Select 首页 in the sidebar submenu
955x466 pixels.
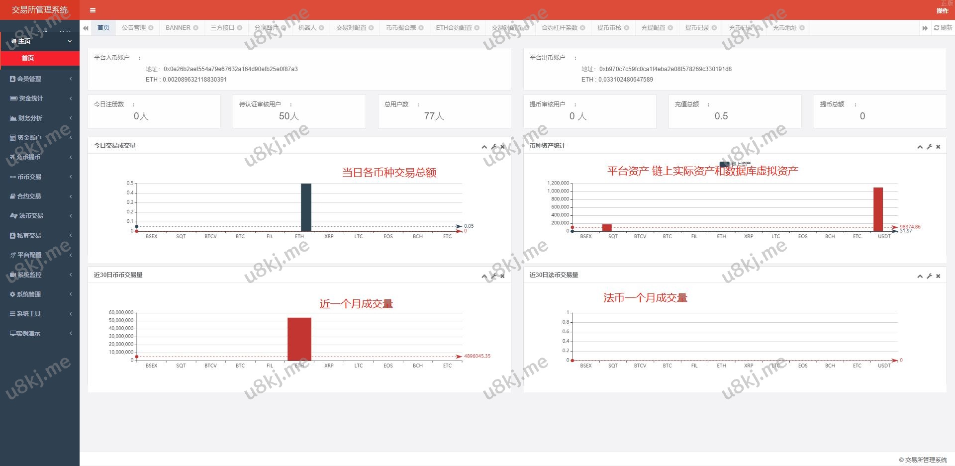point(28,58)
